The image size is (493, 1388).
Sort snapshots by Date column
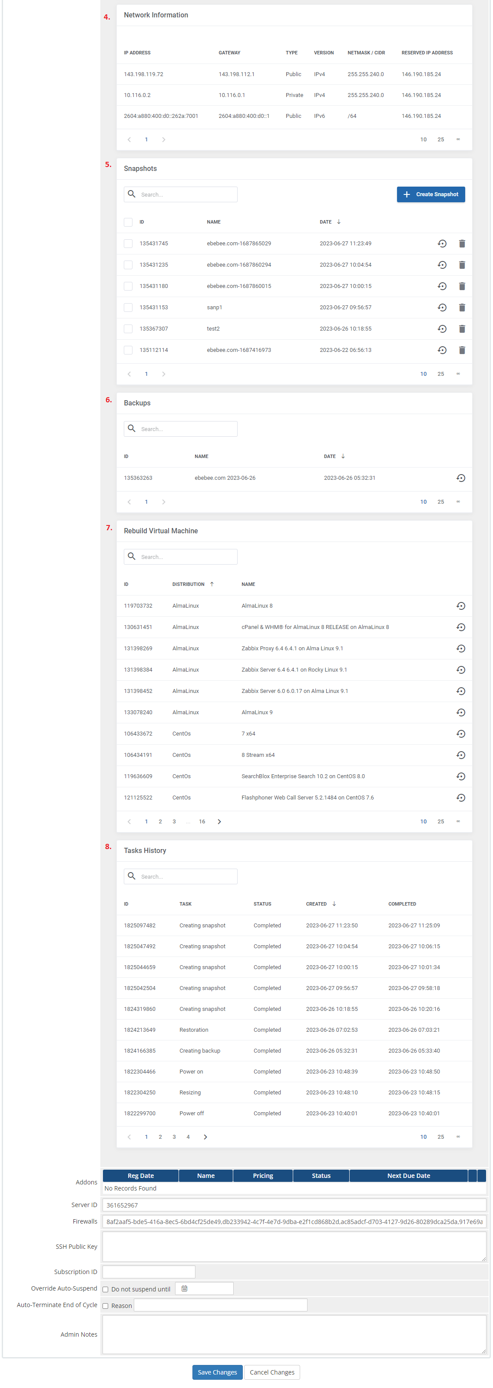pyautogui.click(x=330, y=222)
